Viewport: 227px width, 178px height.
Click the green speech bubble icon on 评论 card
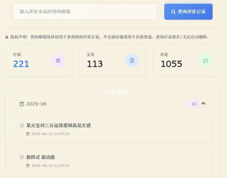click(x=205, y=60)
